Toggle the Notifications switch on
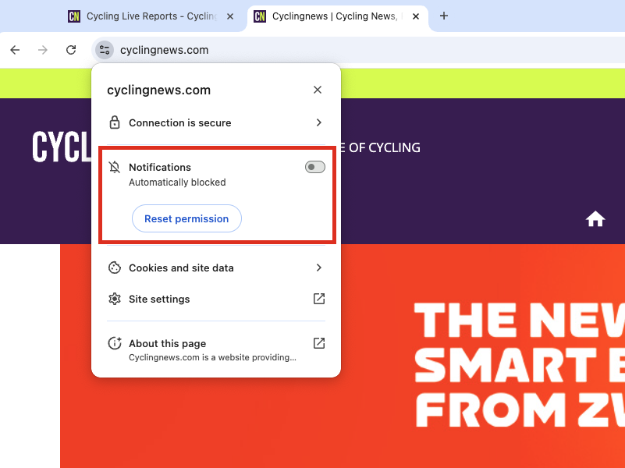625x468 pixels. point(315,167)
